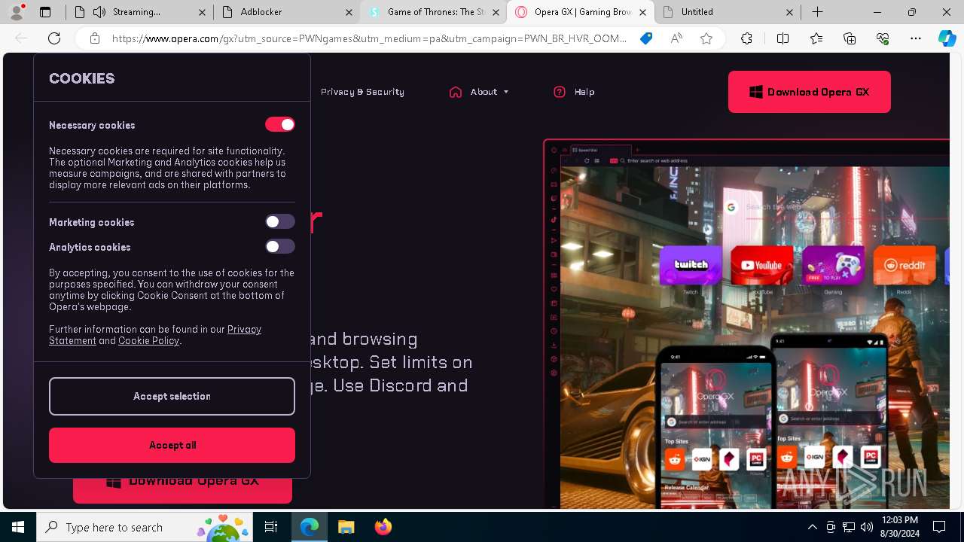The height and width of the screenshot is (542, 964).
Task: Switch to the Adblocker tab
Action: click(x=286, y=12)
